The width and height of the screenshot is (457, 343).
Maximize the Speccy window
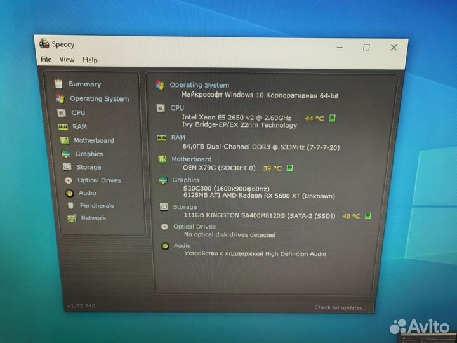(x=366, y=47)
